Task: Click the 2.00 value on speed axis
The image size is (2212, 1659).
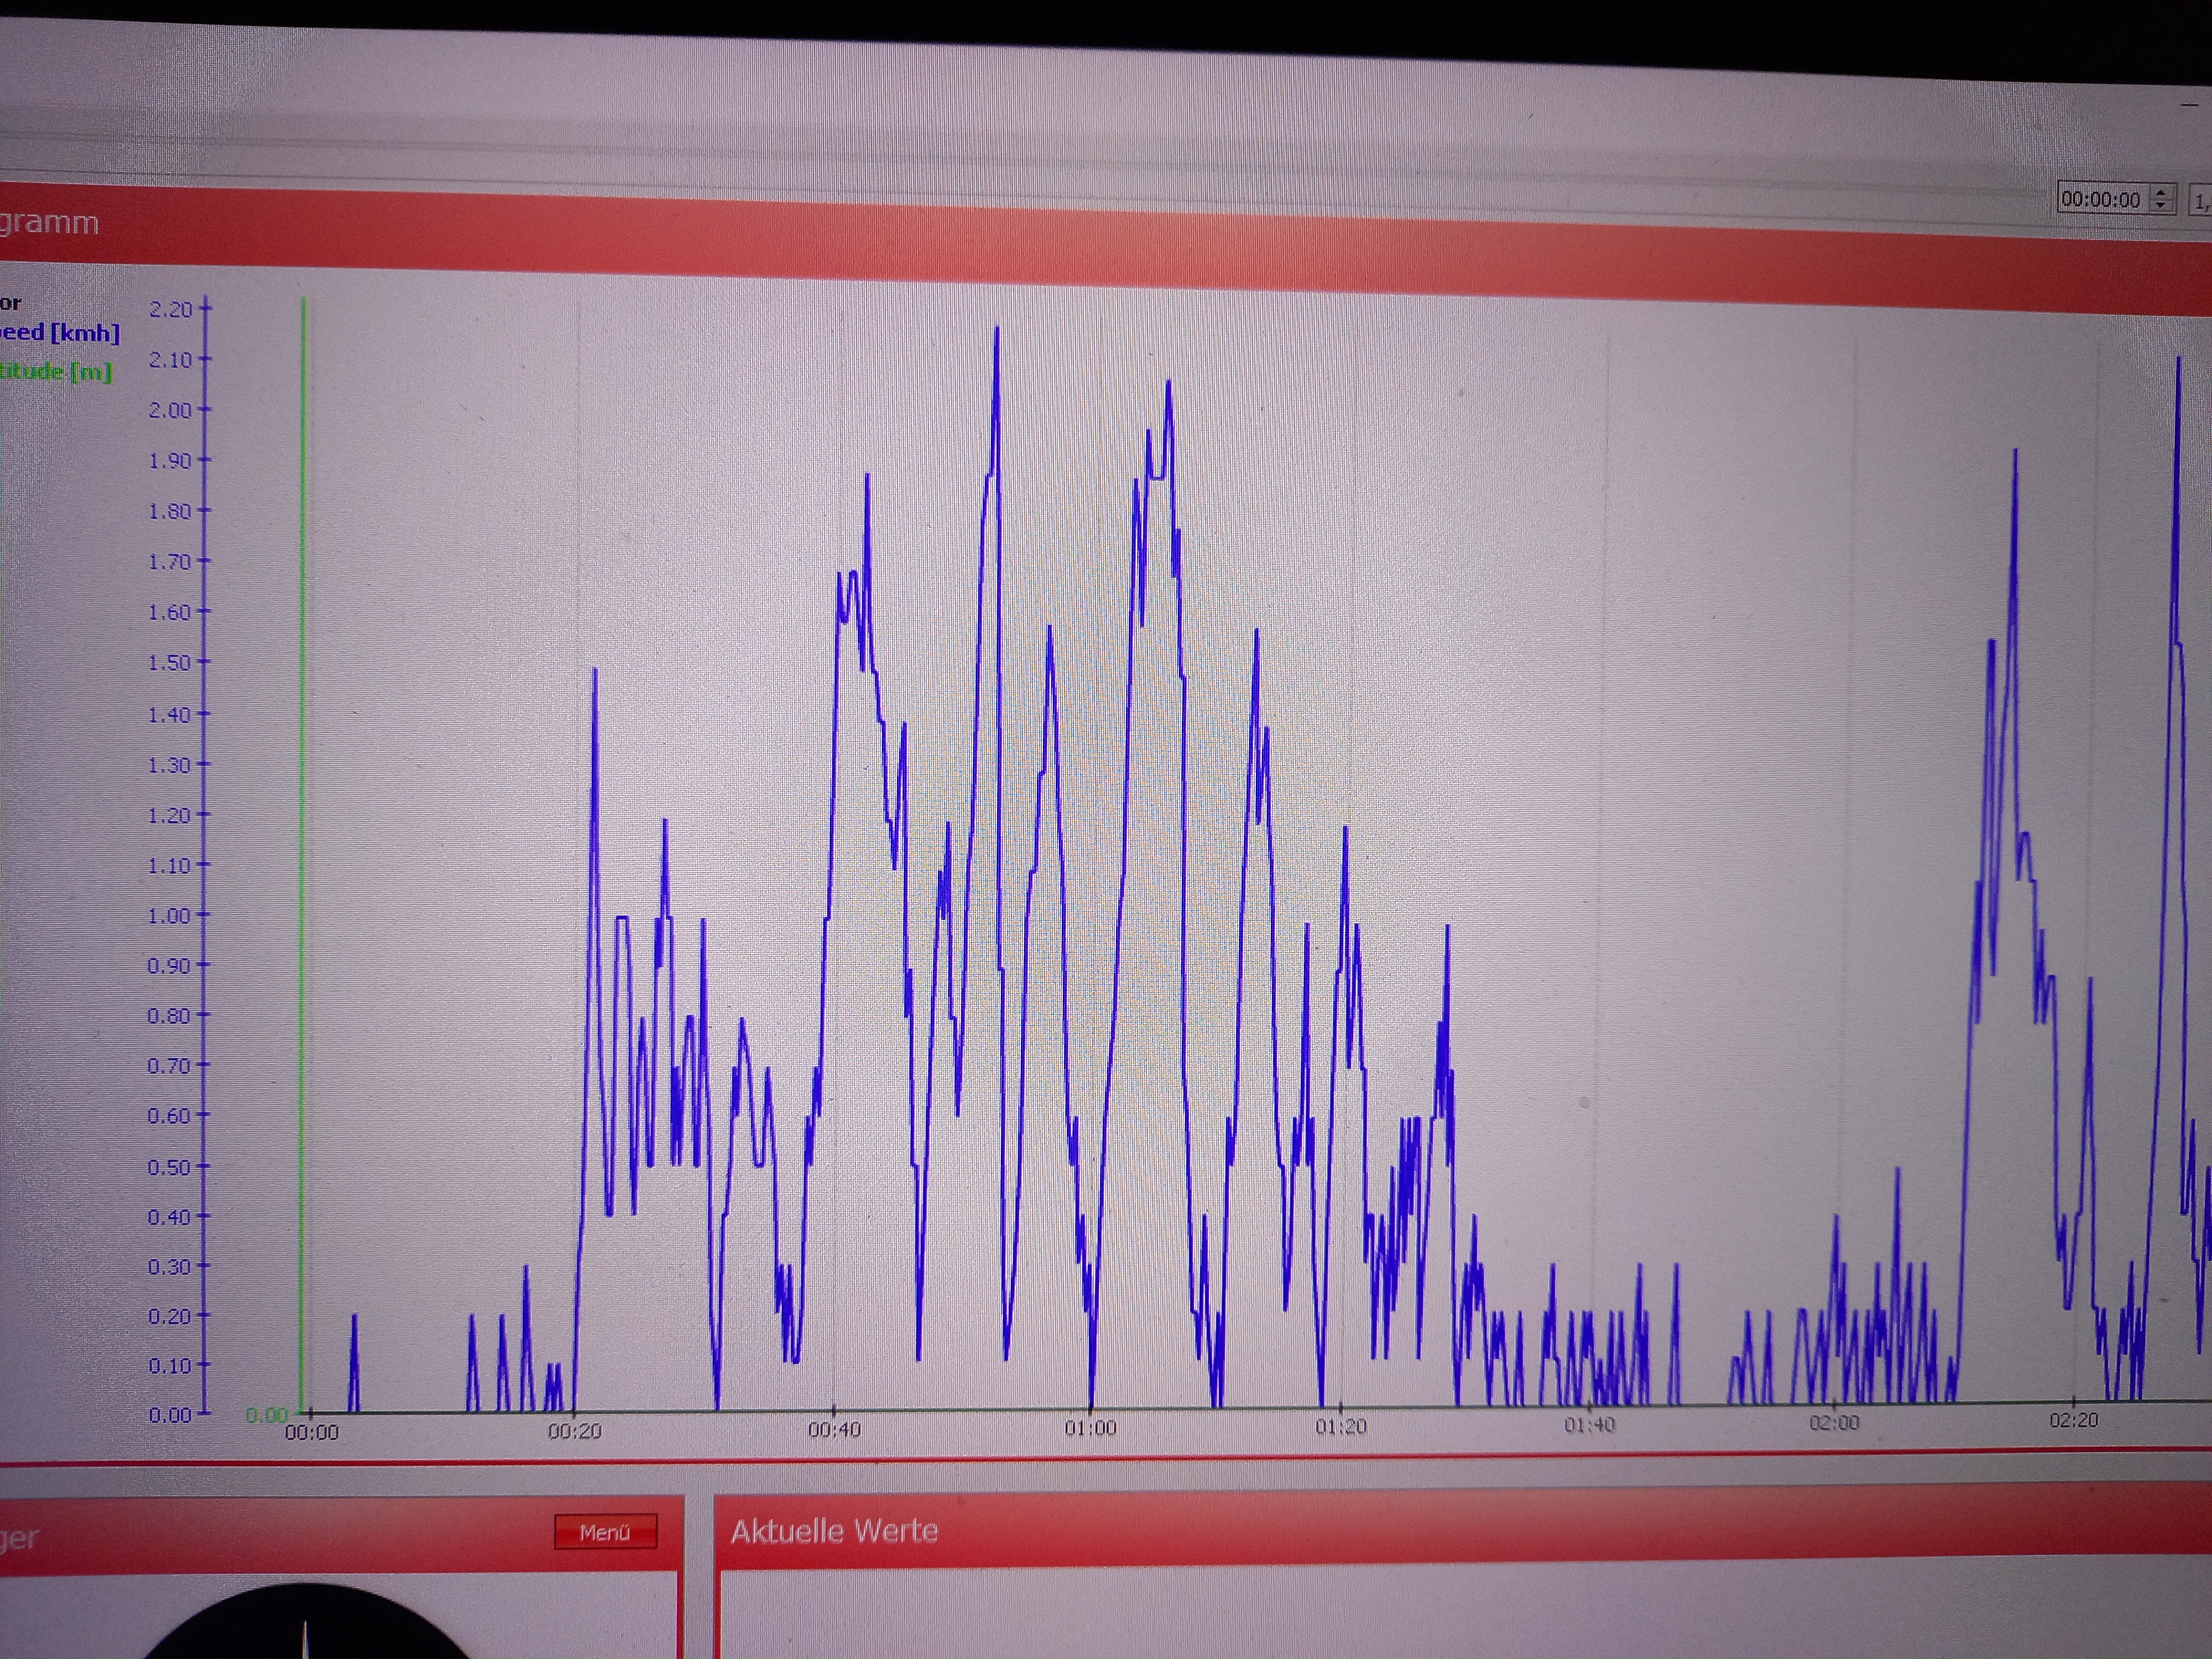Action: 170,410
